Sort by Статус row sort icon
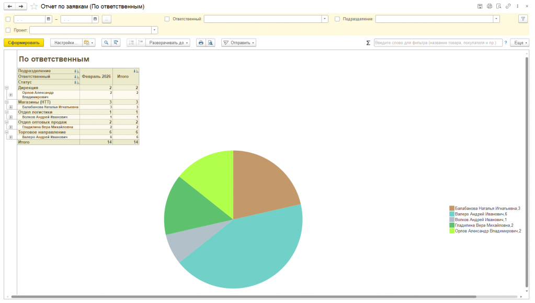Image resolution: width=535 pixels, height=303 pixels. click(77, 82)
